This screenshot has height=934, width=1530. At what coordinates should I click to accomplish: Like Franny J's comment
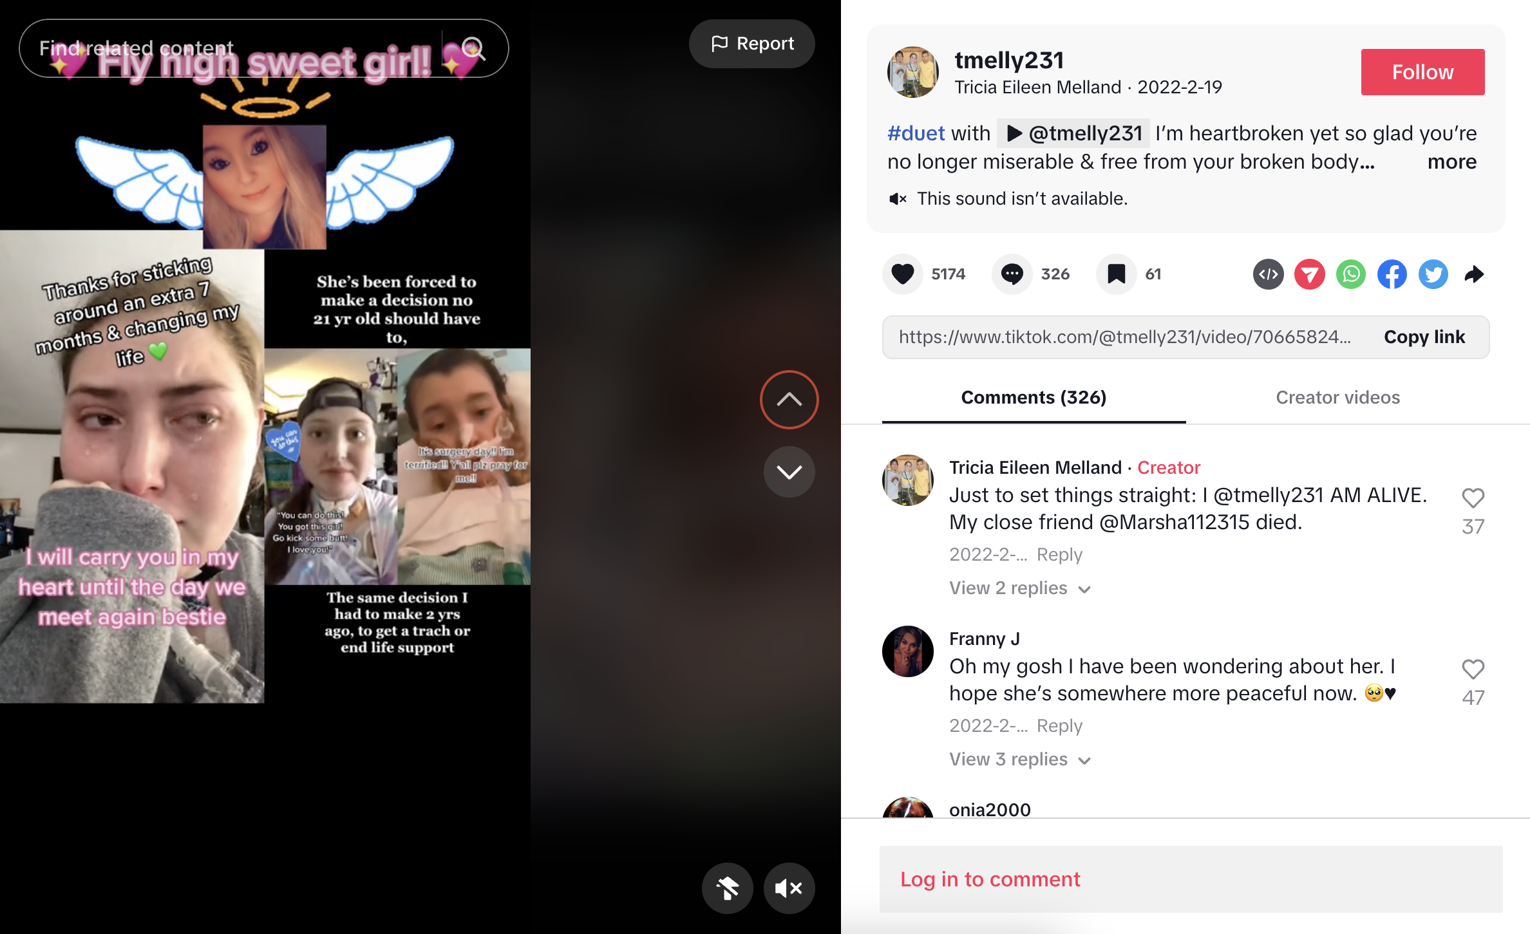coord(1473,669)
